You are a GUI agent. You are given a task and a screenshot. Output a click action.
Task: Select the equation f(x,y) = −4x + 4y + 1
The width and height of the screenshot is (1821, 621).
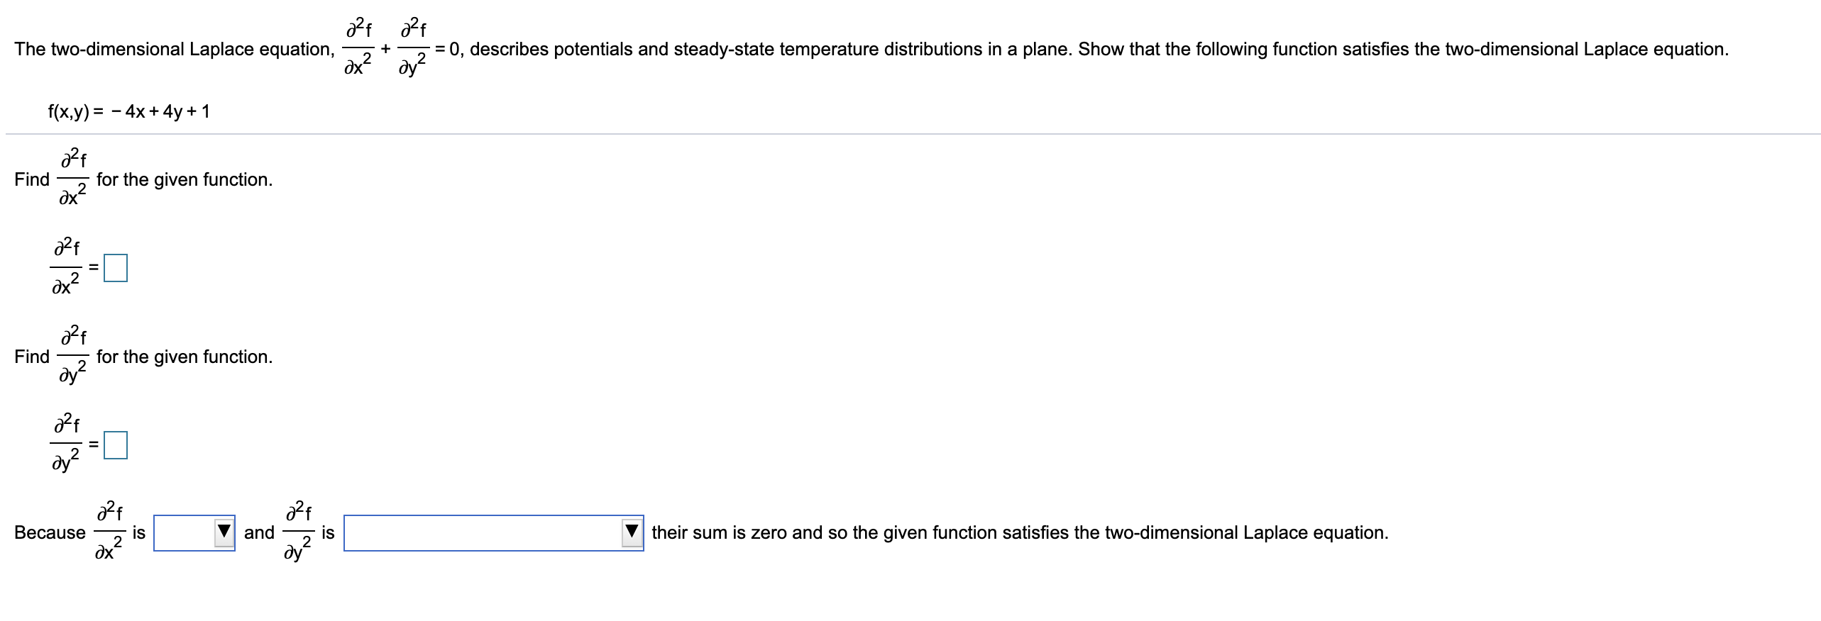[x=128, y=111]
